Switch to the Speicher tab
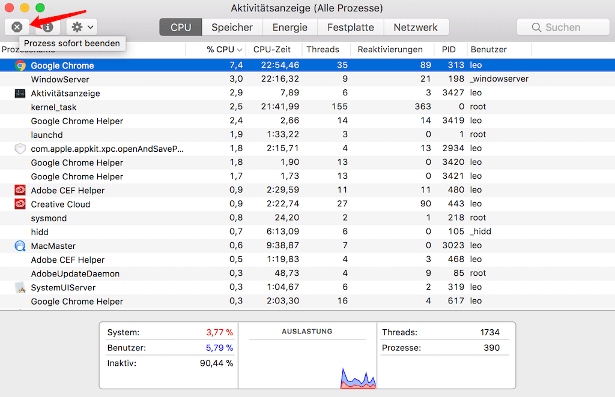The height and width of the screenshot is (397, 615). pyautogui.click(x=232, y=28)
